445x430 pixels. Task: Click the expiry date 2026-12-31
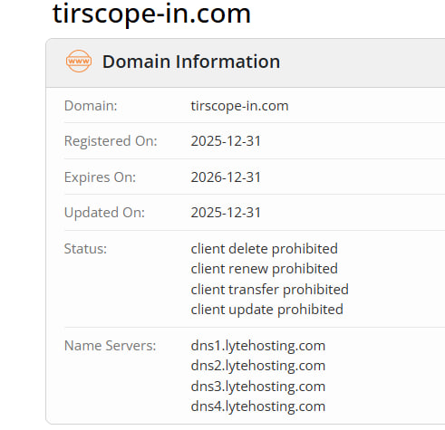coord(226,177)
